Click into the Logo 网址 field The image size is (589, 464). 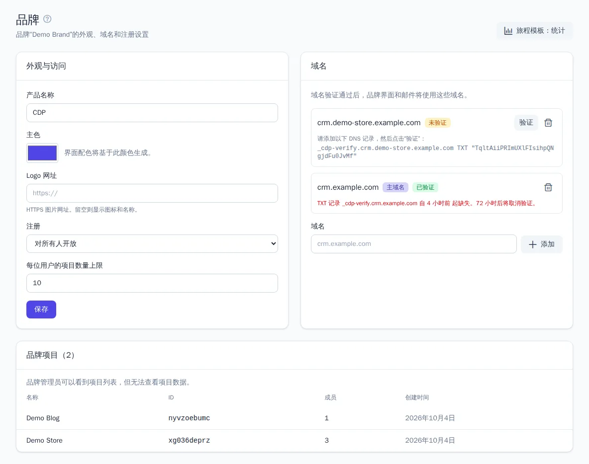pyautogui.click(x=152, y=193)
